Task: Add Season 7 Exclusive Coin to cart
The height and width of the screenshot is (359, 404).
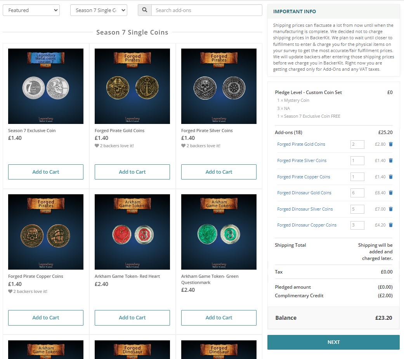Action: click(46, 172)
